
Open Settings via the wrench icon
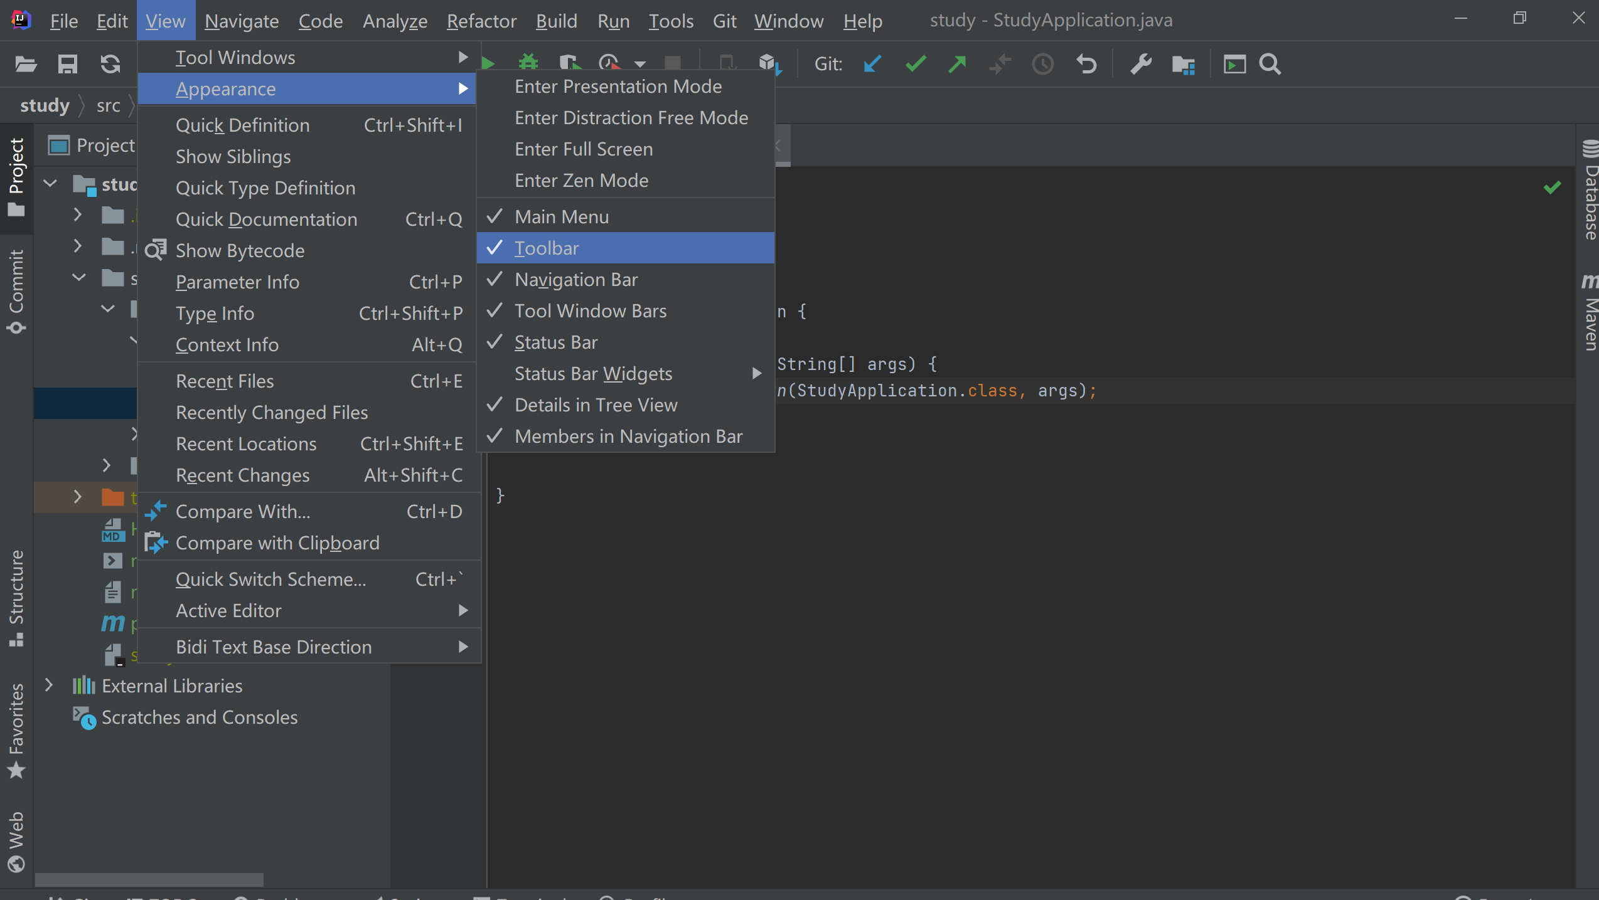pyautogui.click(x=1140, y=64)
